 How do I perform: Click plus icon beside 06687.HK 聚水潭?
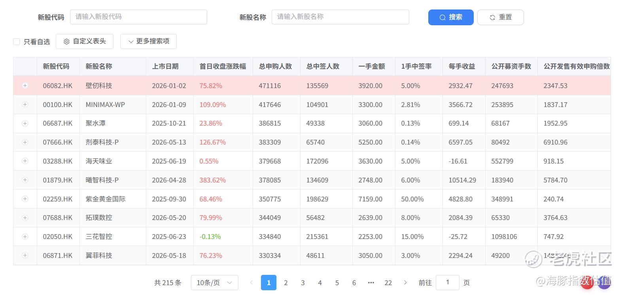25,123
